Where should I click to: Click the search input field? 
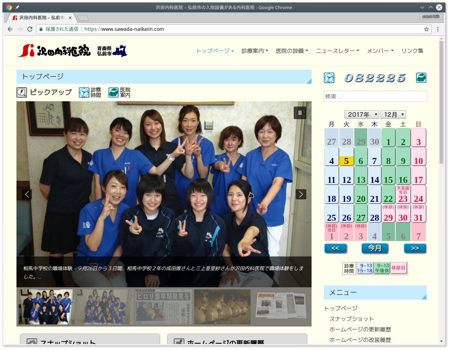pos(375,96)
